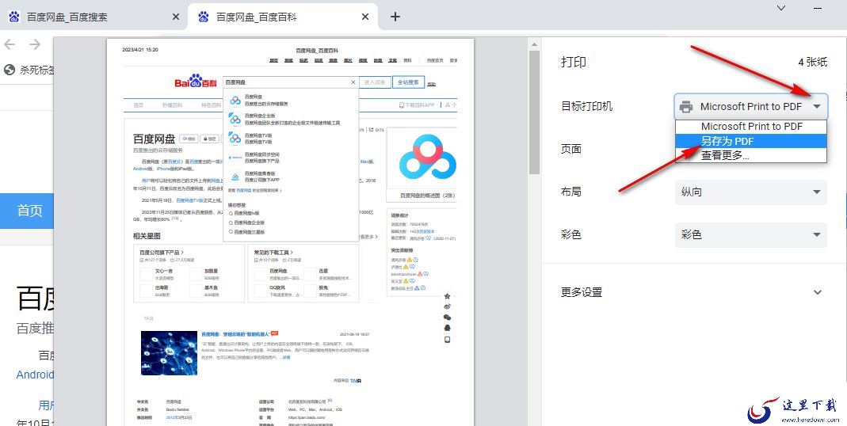Click the printer icon in destination box

point(686,107)
